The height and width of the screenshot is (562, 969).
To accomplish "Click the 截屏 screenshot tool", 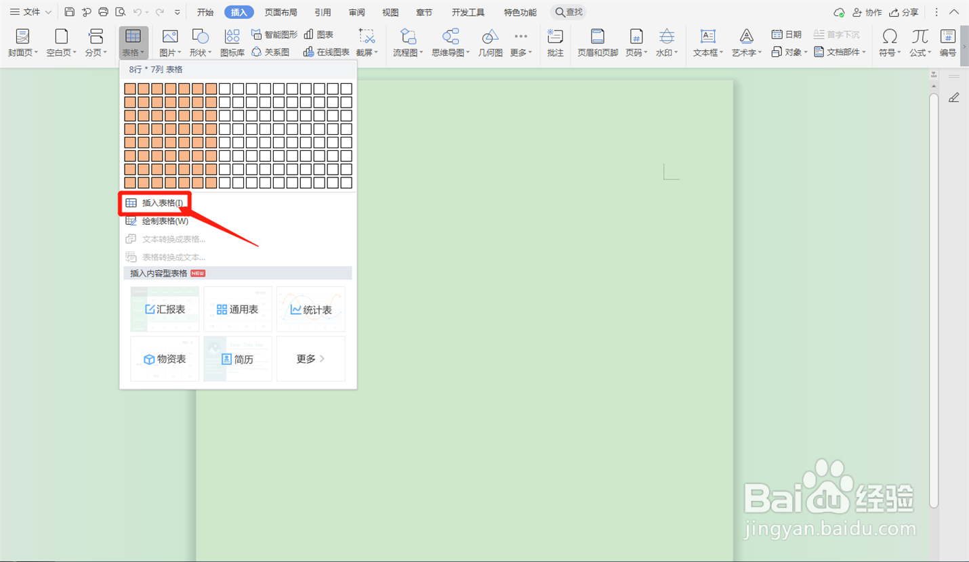I will click(x=366, y=43).
